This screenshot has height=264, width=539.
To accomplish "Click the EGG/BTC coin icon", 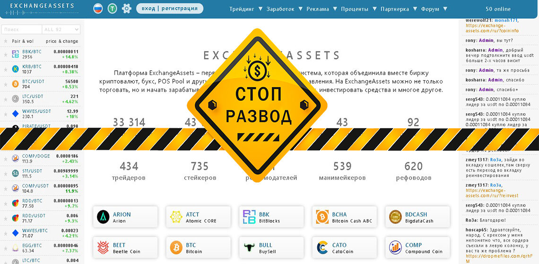I will click(x=16, y=247).
